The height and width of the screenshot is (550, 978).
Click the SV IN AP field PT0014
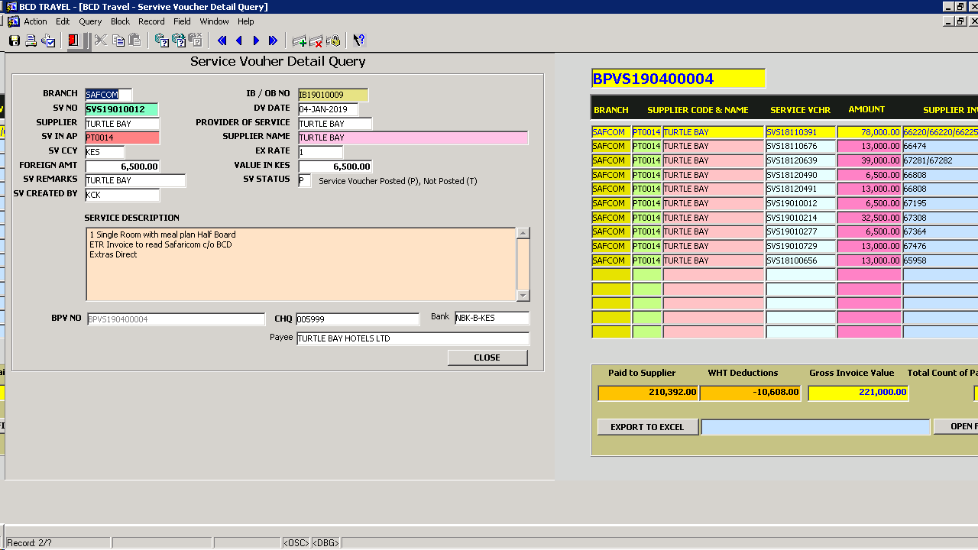[122, 137]
